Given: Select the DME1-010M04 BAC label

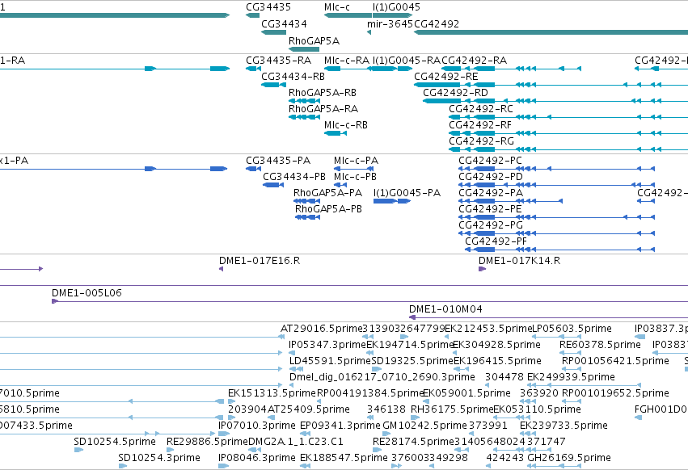Looking at the screenshot, I should click(x=445, y=309).
